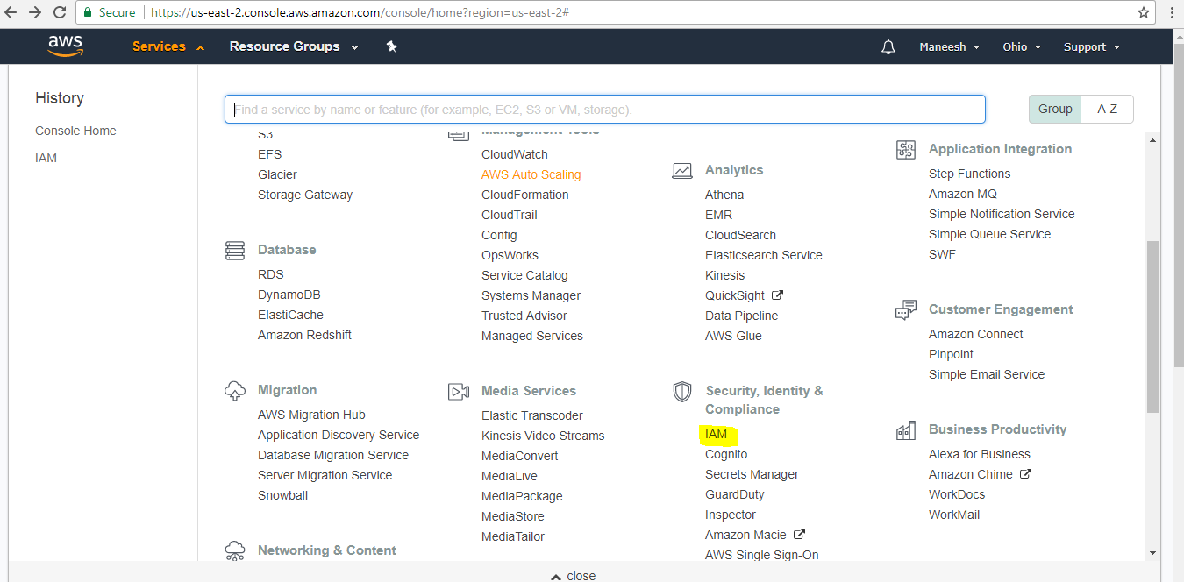
Task: Open the Step Functions service
Action: 969,174
